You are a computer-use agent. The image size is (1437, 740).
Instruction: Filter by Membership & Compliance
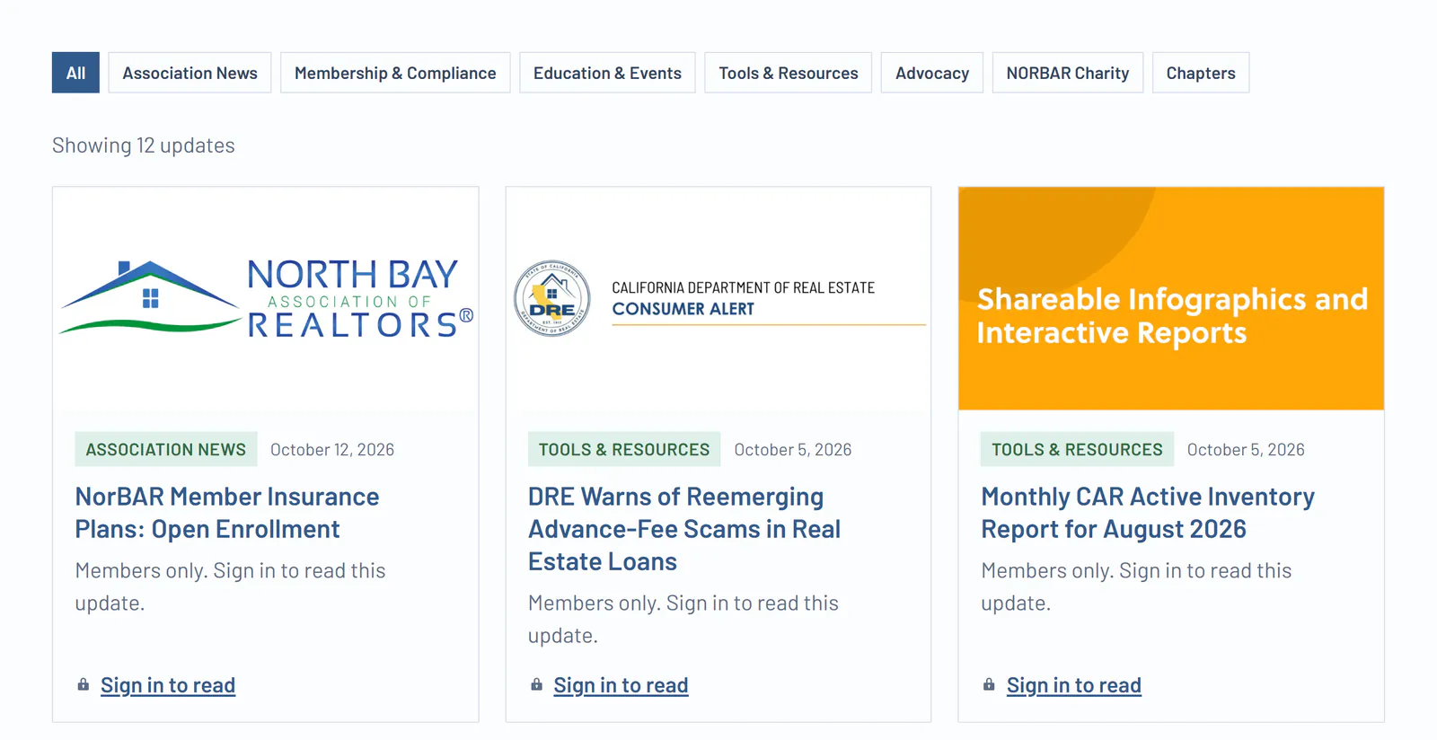tap(395, 73)
